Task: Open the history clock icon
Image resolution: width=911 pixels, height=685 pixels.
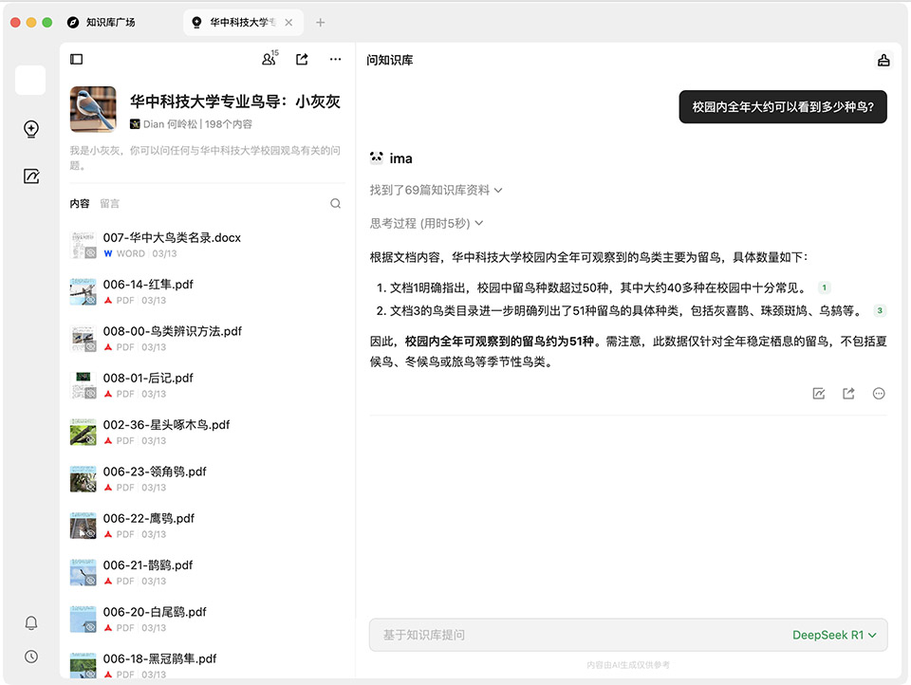Action: [x=31, y=656]
